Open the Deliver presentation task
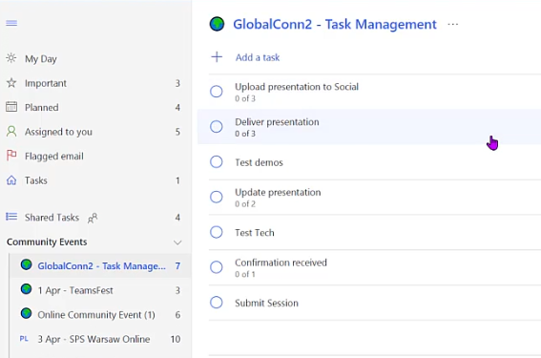 [369, 127]
